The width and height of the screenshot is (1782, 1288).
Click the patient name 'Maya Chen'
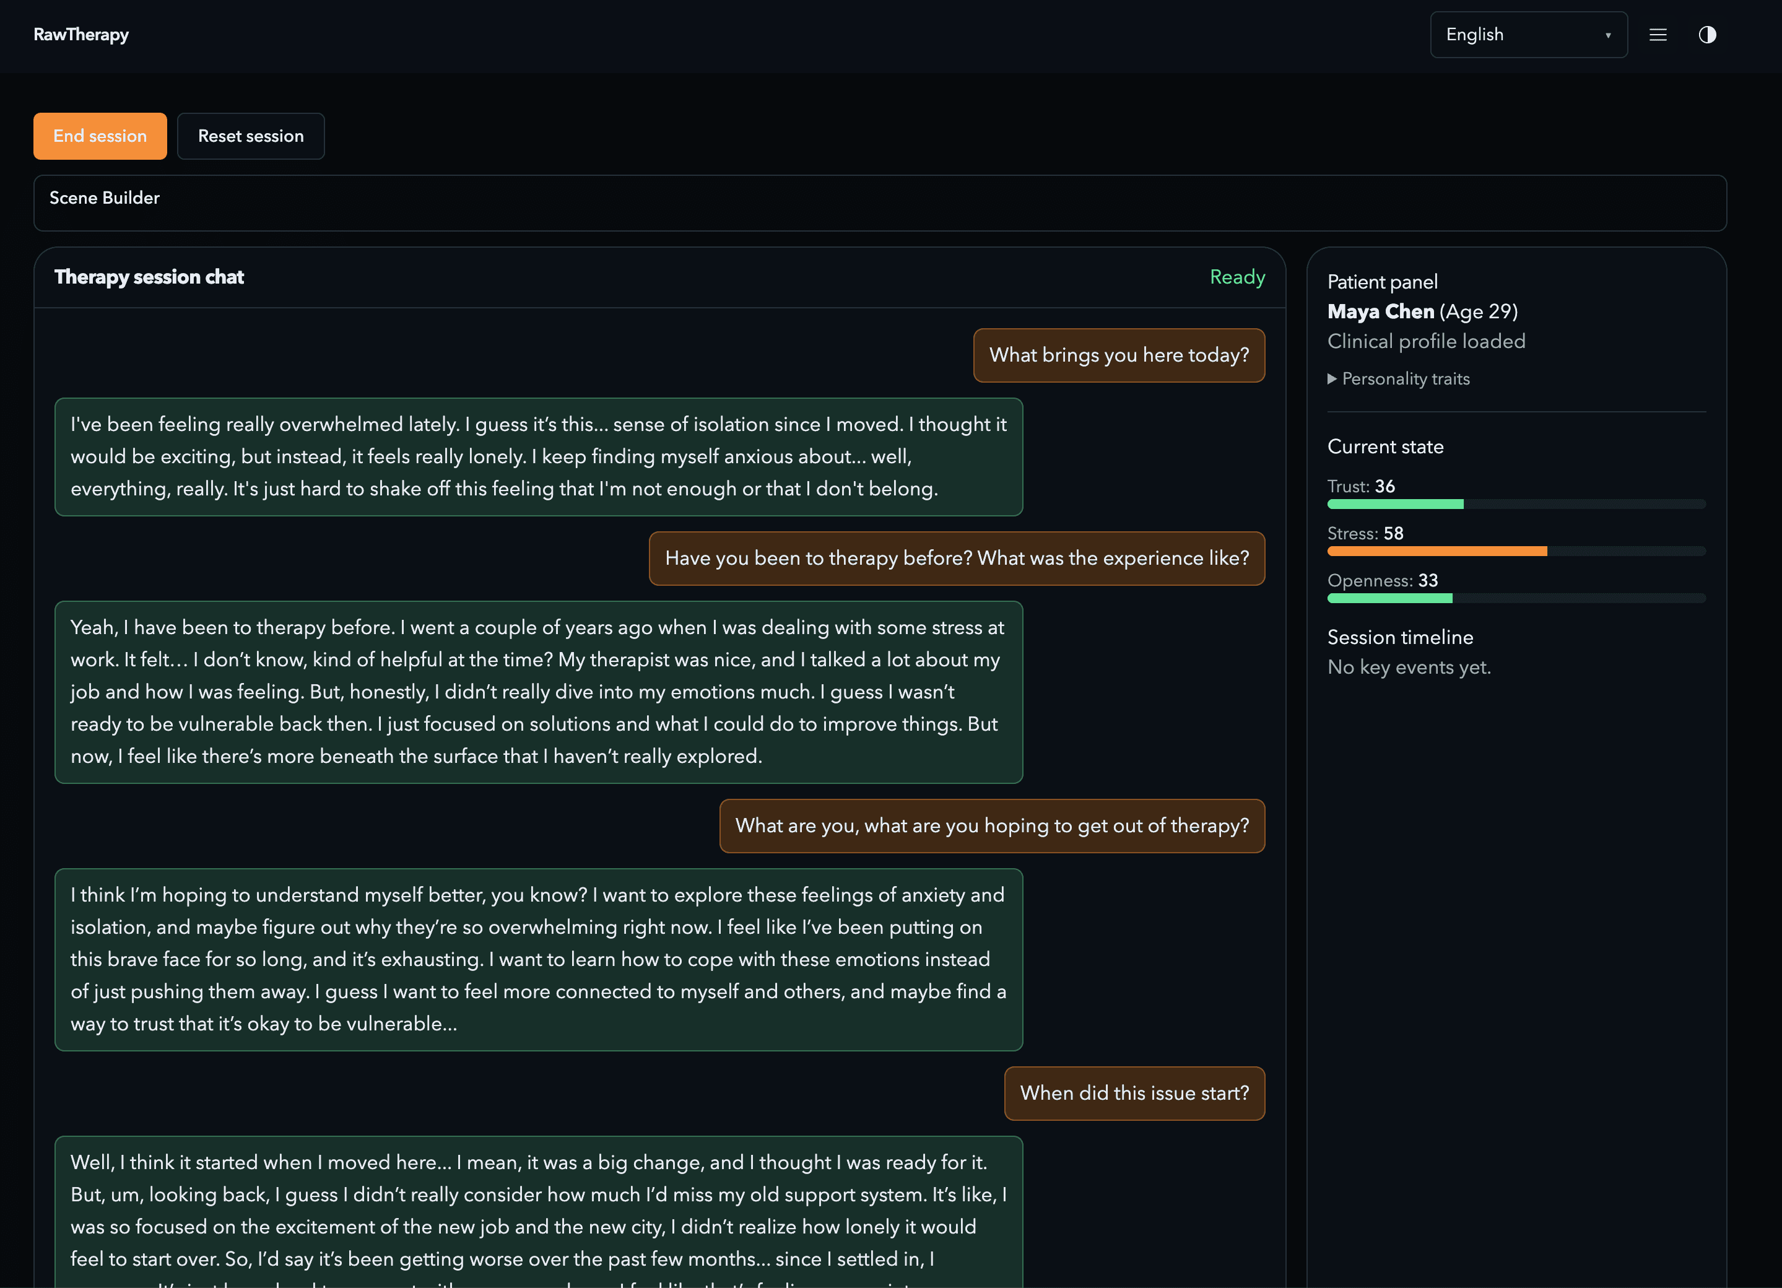[x=1381, y=312]
